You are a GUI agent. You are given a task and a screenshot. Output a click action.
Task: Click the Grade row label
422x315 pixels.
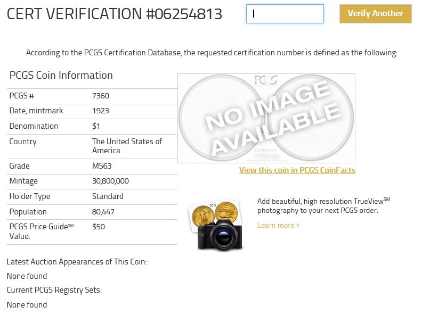[x=19, y=166]
